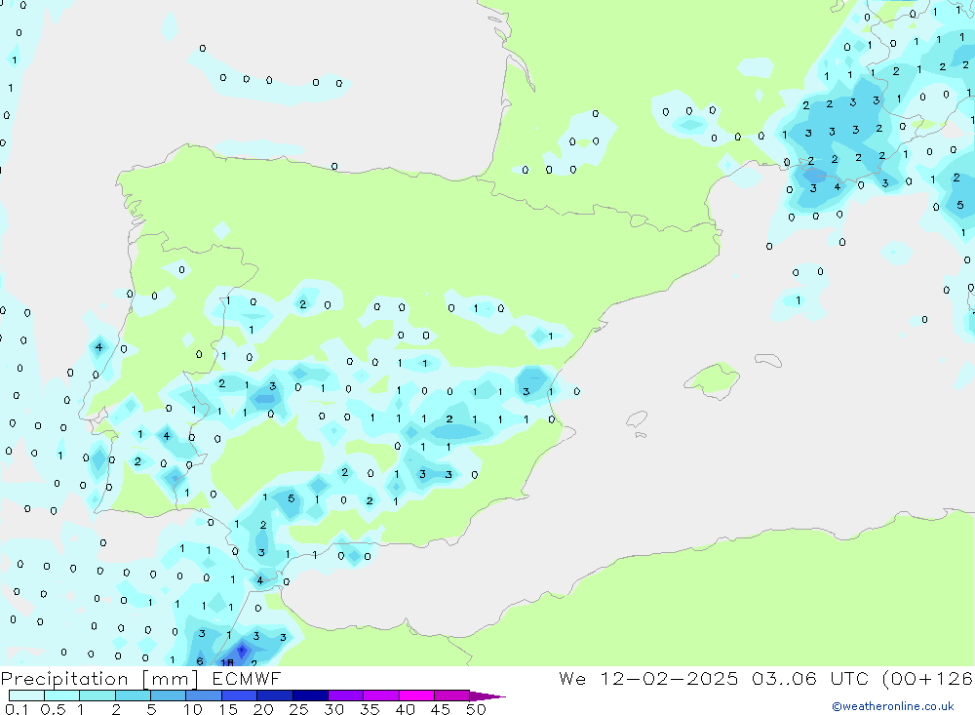Click the '10' legend scale value
Image resolution: width=975 pixels, height=715 pixels.
tap(193, 709)
